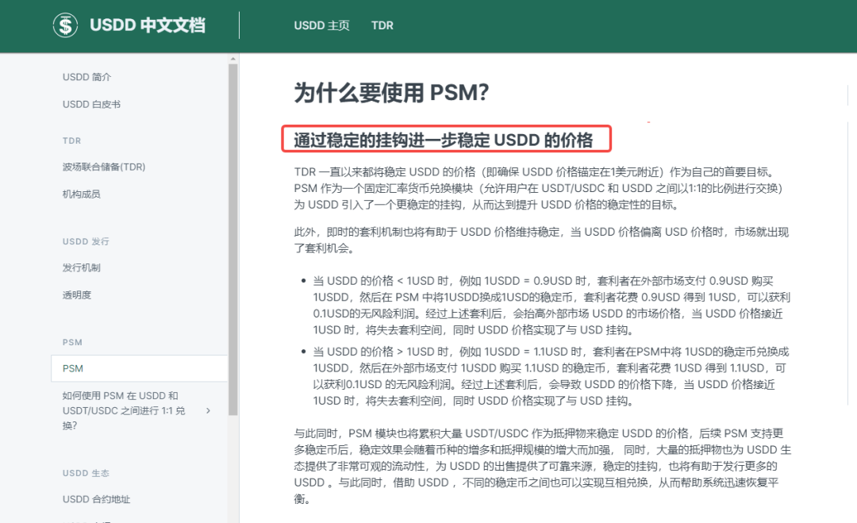Click subheading 通过稳定的挂钩进一步稳定 USDD 的价格
The height and width of the screenshot is (523, 857).
coord(444,140)
